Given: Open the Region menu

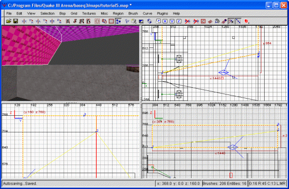Looking at the screenshot, I should [118, 14].
